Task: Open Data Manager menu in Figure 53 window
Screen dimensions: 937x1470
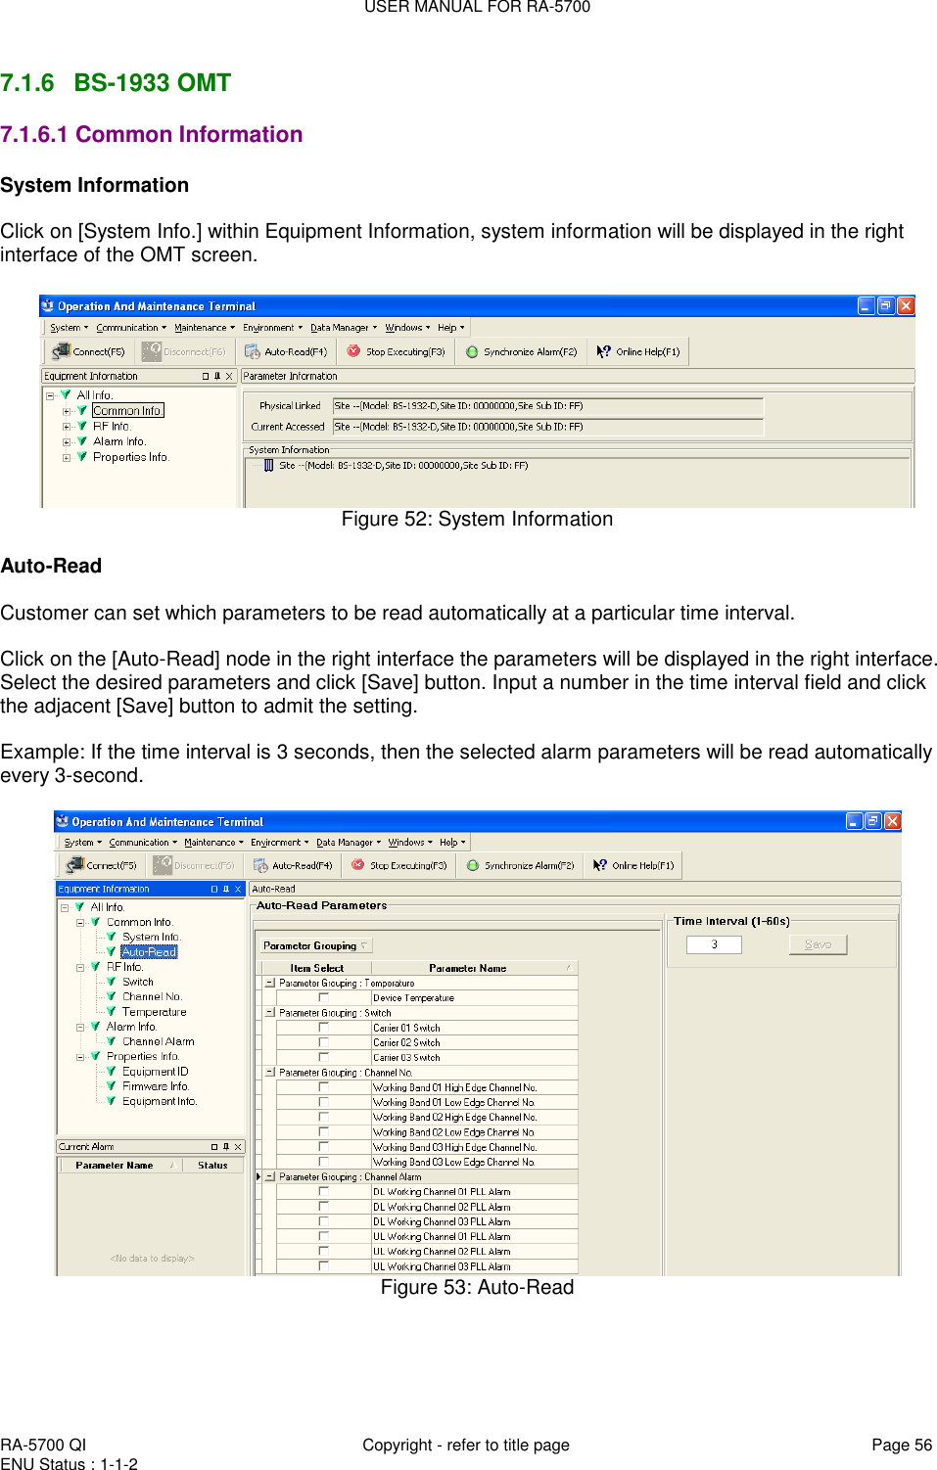Action: coord(348,842)
